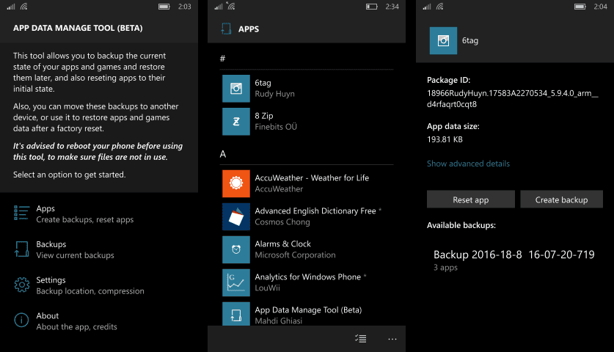Tap signal bars on the main menu screen

11,7
